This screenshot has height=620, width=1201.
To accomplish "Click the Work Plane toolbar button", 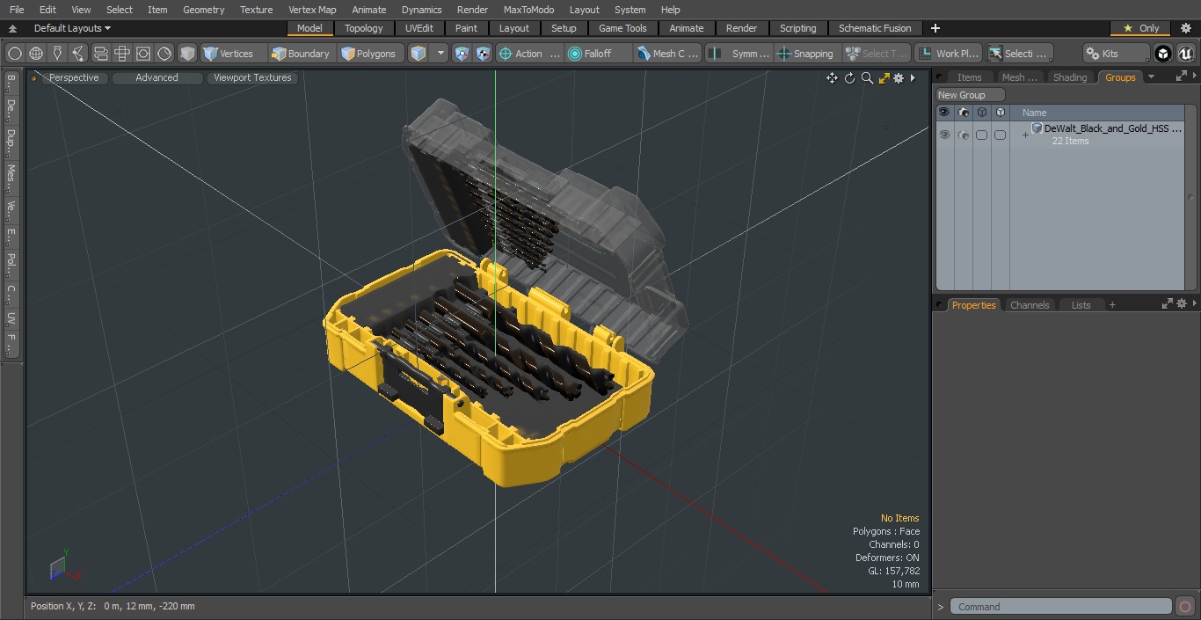I will tap(948, 54).
